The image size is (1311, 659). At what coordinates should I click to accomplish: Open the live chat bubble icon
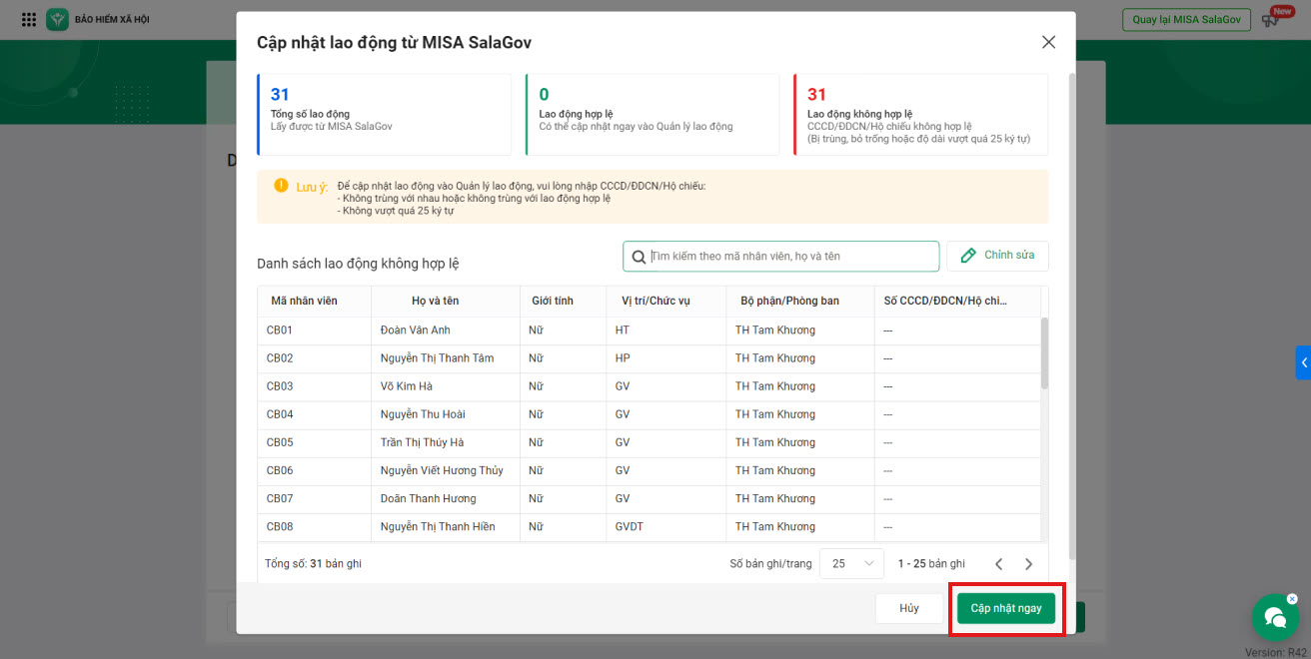[x=1275, y=618]
